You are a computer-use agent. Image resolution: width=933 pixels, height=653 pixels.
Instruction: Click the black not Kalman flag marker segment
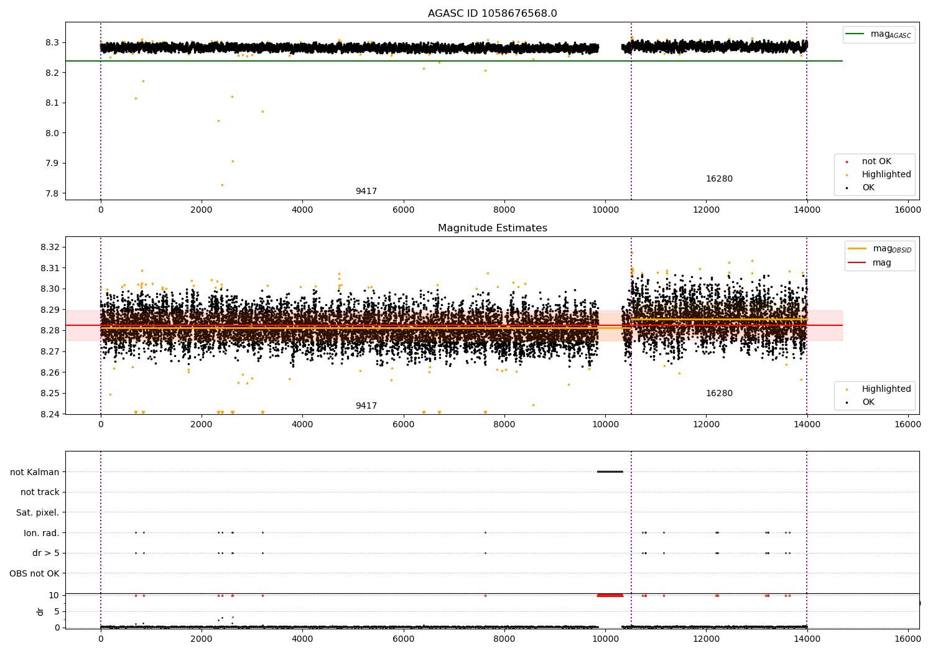pos(610,471)
